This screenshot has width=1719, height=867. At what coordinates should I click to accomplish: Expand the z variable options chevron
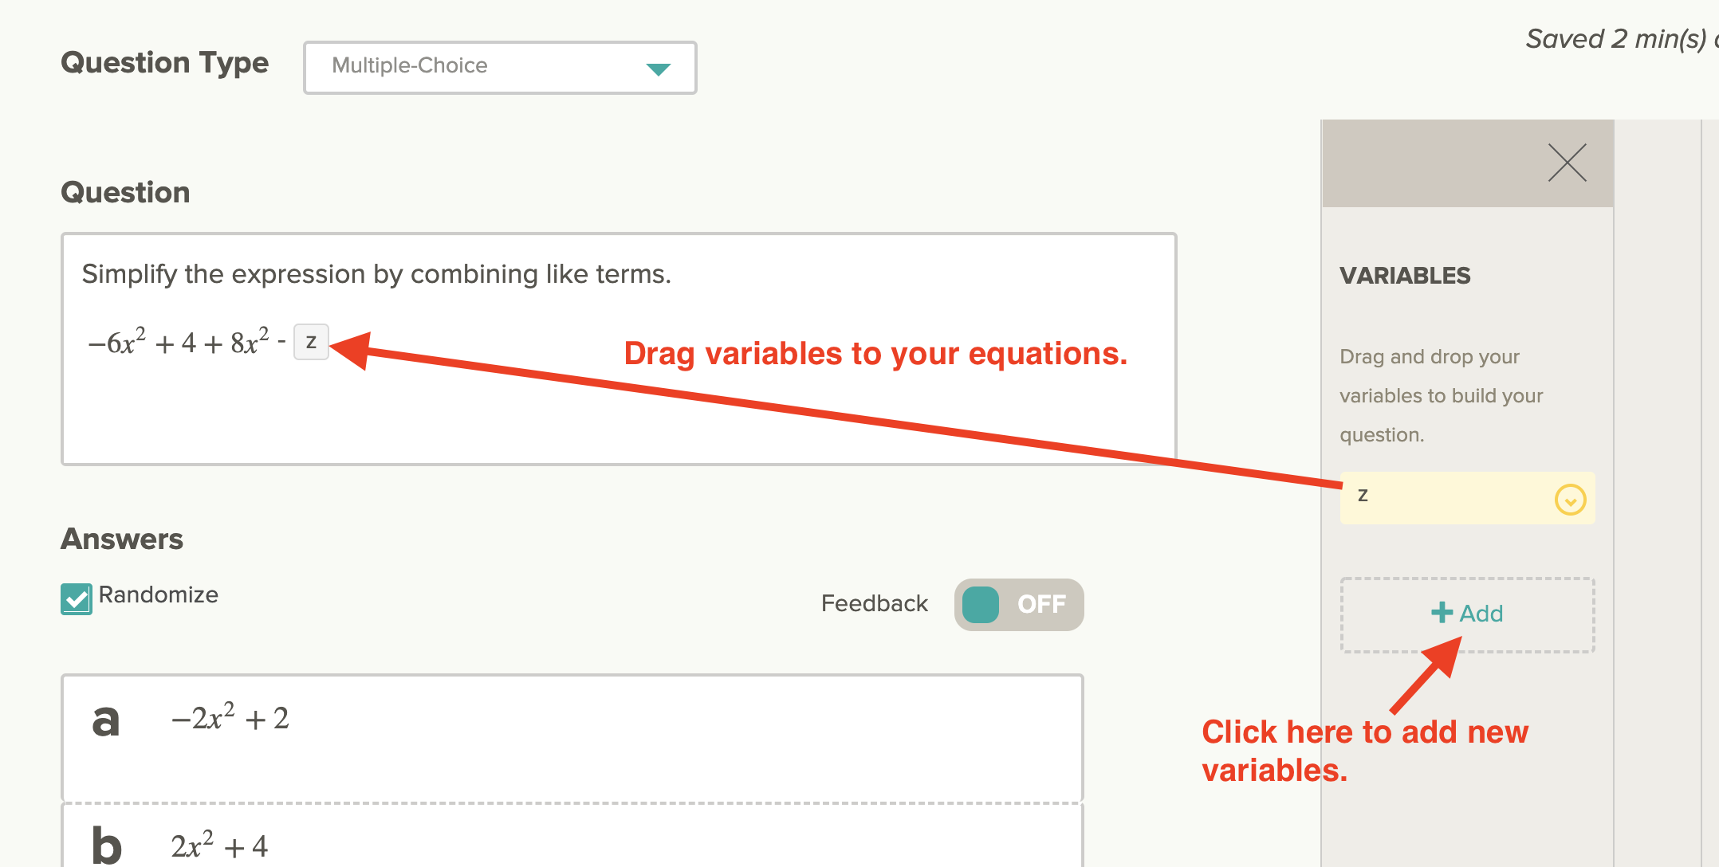[1570, 500]
